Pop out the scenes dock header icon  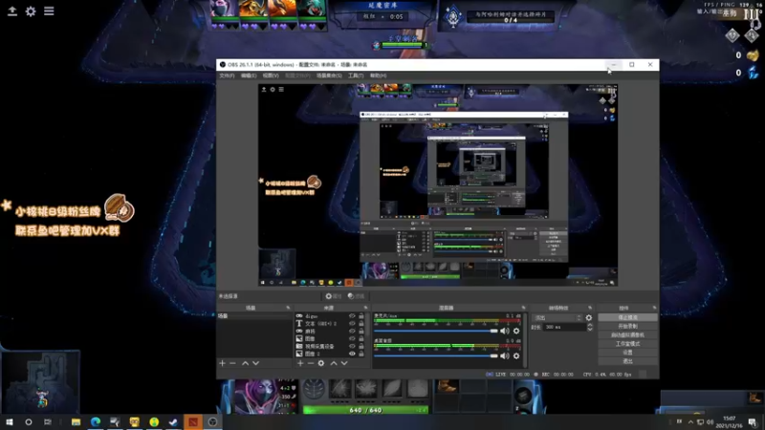tap(288, 308)
